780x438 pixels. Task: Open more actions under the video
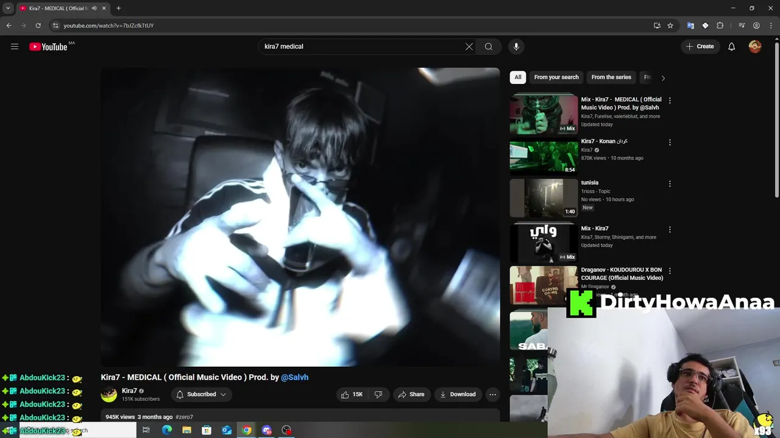(492, 394)
